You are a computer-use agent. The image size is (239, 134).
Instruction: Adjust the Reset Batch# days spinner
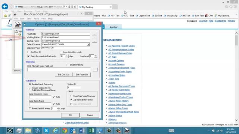pyautogui.click(x=59, y=108)
